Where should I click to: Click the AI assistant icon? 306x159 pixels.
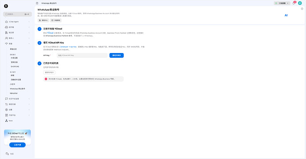[x=286, y=15]
